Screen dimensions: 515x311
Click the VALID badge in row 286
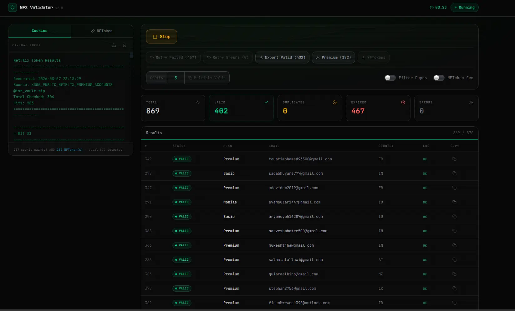point(182,260)
